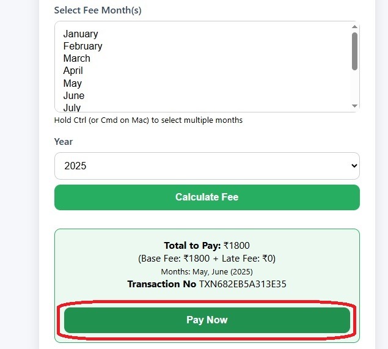
Task: Click the month list scroll-up arrow
Action: tap(354, 27)
